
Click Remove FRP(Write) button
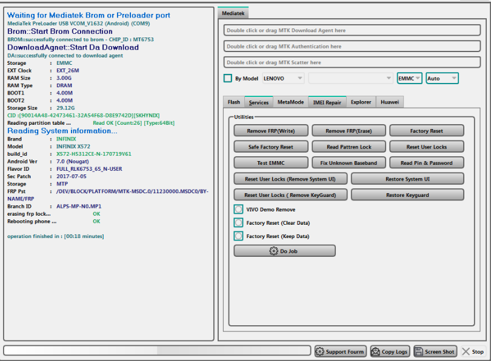point(271,131)
